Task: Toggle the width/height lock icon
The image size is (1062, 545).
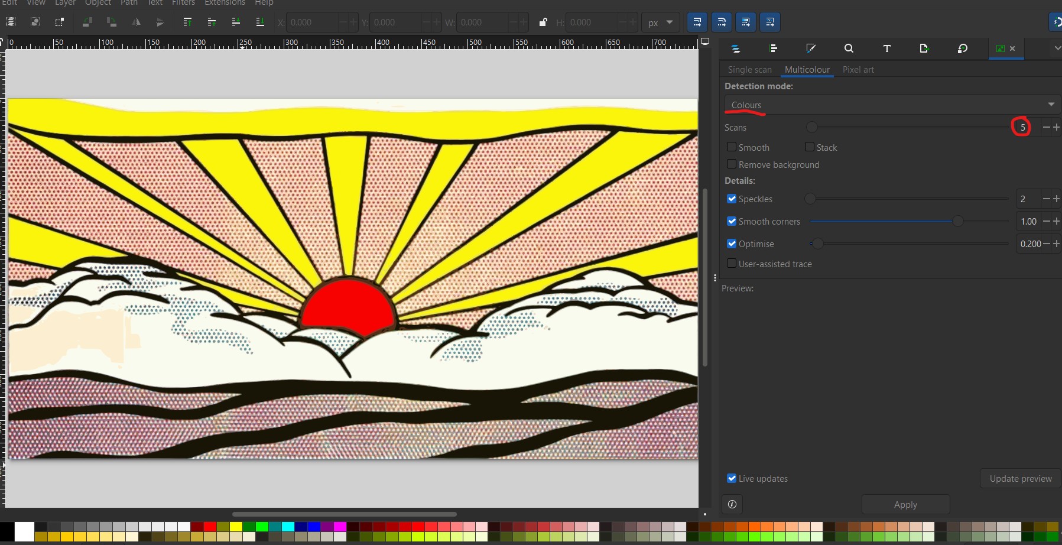Action: 543,22
